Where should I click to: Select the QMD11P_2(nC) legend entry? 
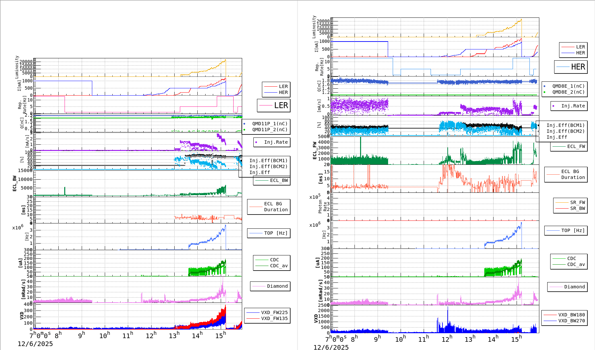[270, 130]
